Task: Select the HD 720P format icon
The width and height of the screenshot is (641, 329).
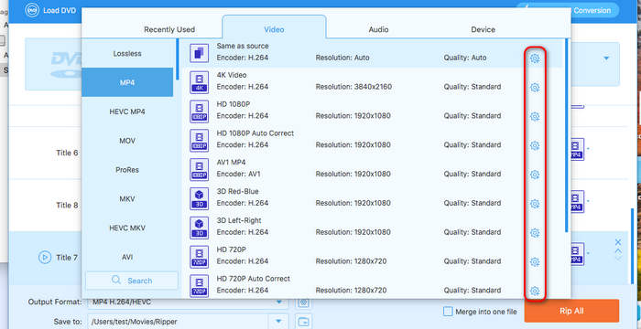Action: tap(199, 257)
